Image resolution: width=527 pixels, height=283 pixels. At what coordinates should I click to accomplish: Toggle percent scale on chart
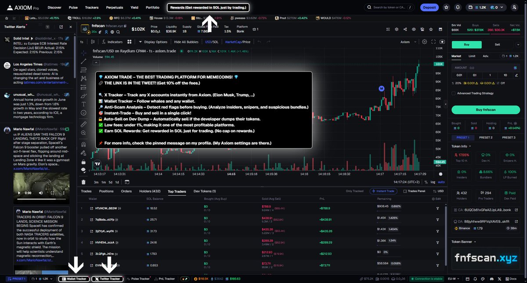[426, 182]
